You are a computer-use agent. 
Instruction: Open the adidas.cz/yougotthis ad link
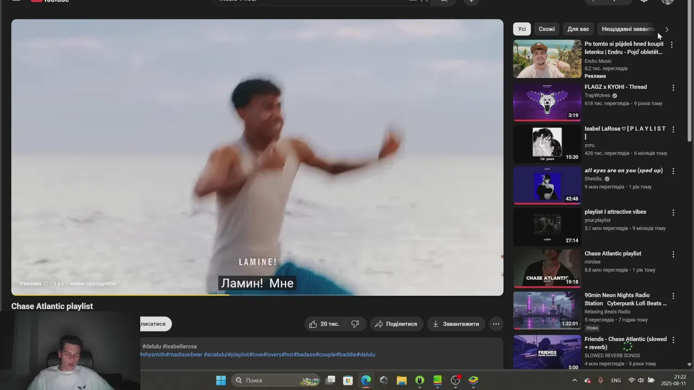point(93,283)
